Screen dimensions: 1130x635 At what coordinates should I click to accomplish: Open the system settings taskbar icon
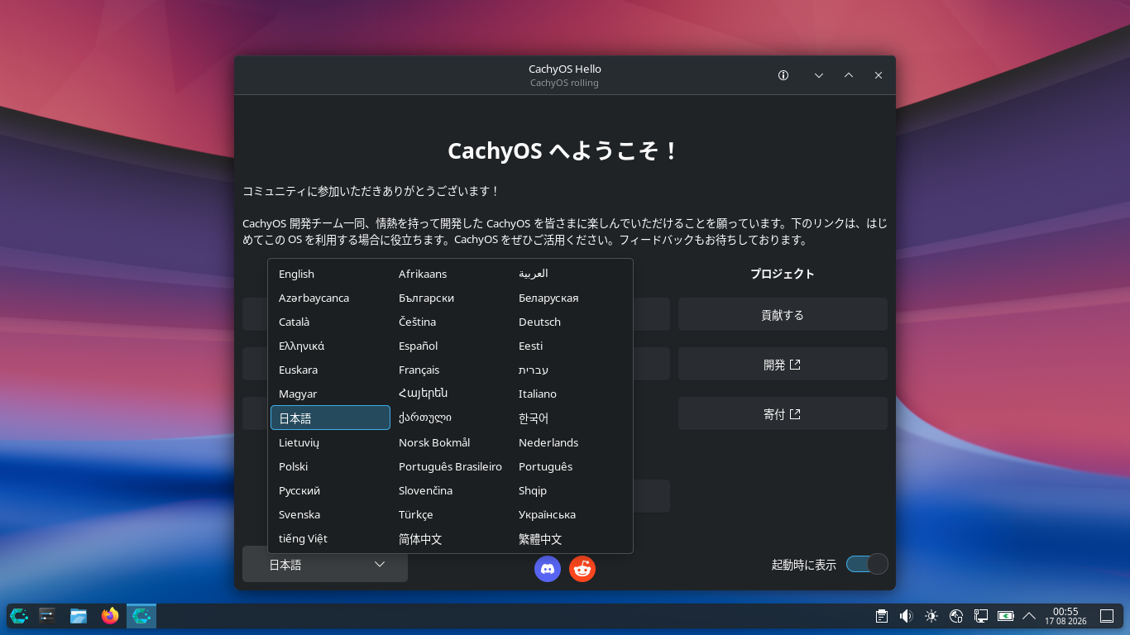pyautogui.click(x=47, y=615)
